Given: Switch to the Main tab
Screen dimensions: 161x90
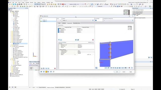Looking at the screenshot, I should (x=59, y=23).
